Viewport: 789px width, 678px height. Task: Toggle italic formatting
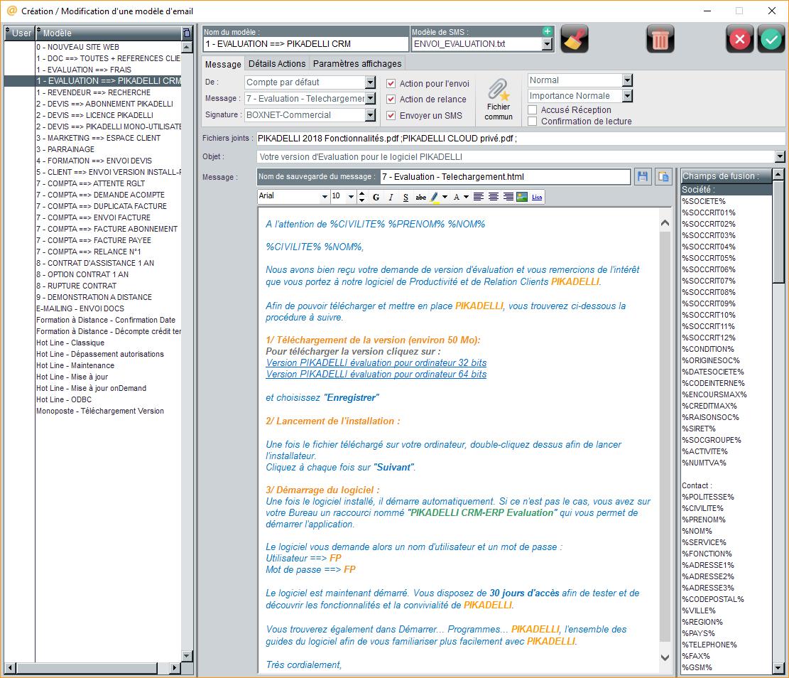[x=391, y=197]
